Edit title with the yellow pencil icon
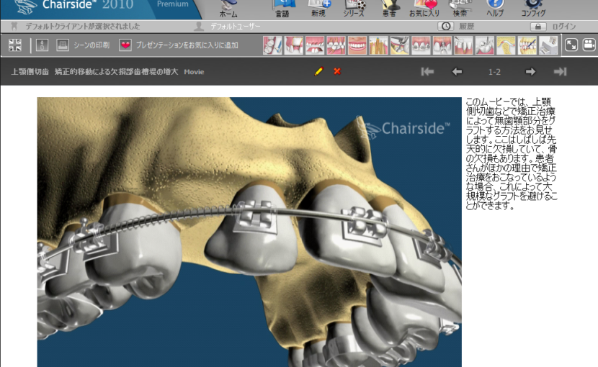The image size is (598, 367). pos(319,71)
